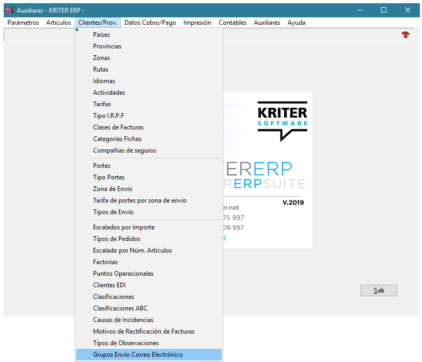Click the KRITER ERP title bar app icon
Screen dimensions: 422x362
pyautogui.click(x=9, y=10)
